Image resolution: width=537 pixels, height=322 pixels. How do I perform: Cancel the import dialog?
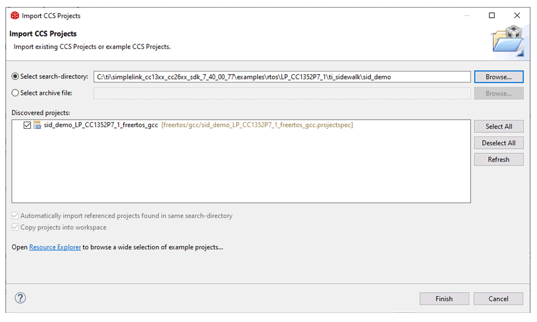[498, 299]
